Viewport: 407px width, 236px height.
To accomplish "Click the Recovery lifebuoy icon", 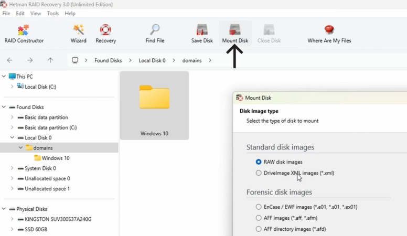I will pos(105,30).
